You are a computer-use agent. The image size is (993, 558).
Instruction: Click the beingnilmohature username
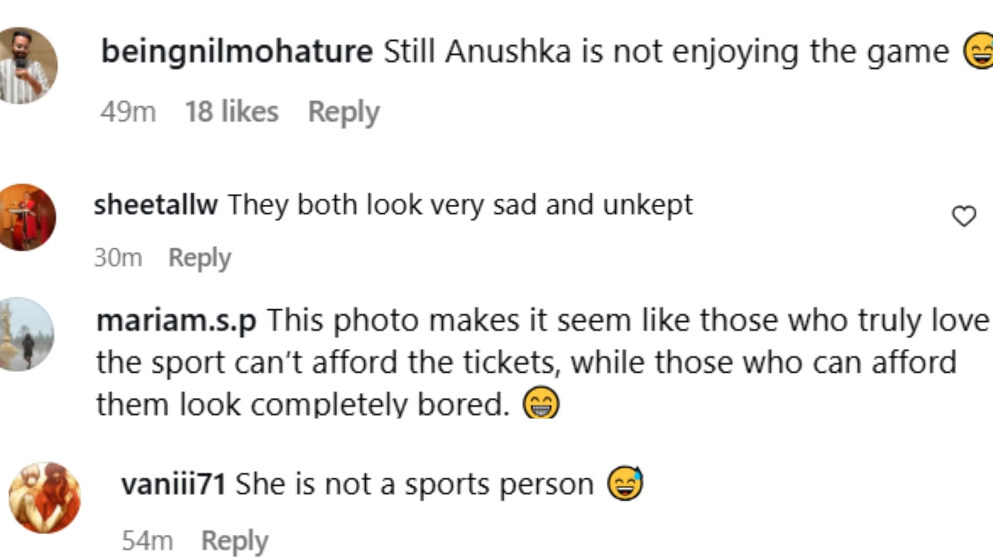(x=237, y=51)
